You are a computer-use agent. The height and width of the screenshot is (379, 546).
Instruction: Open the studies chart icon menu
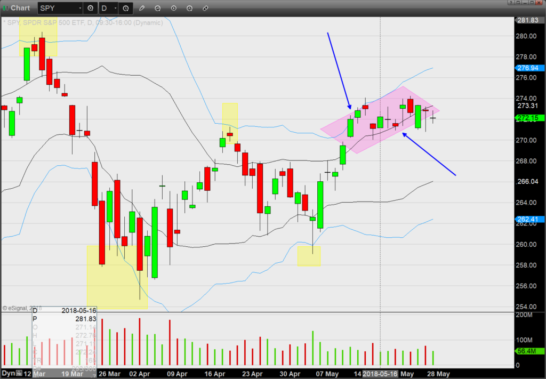click(157, 8)
